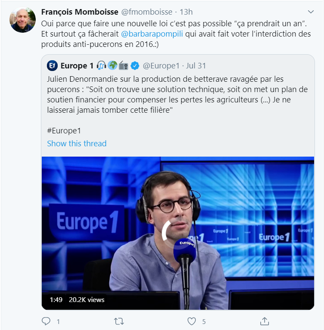Open the @Europe1 handle in the quoted tweet

coord(161,66)
